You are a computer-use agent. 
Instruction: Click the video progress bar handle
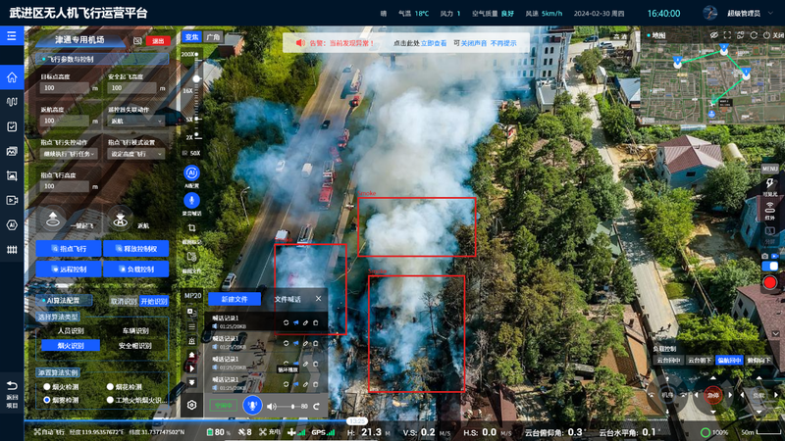(x=356, y=421)
